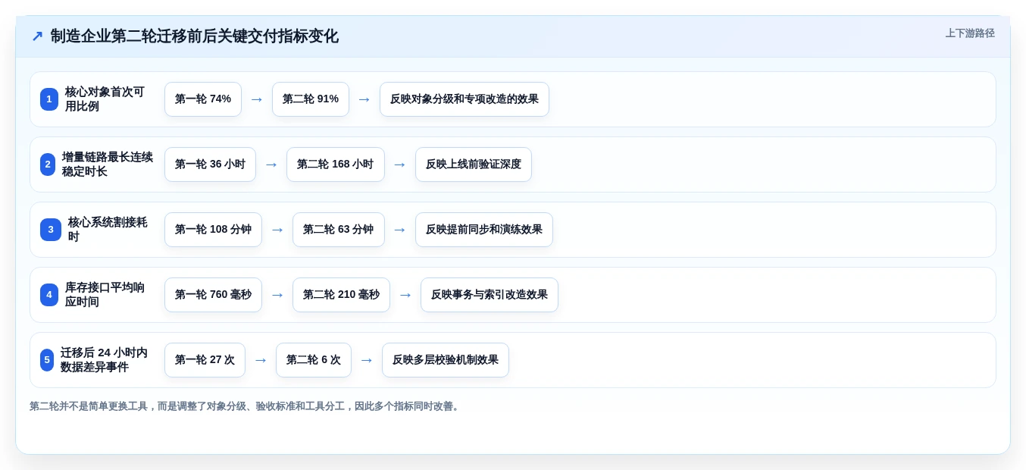1026x470 pixels.
Task: Click the 第一轮 108 分钟 chip
Action: coord(213,230)
